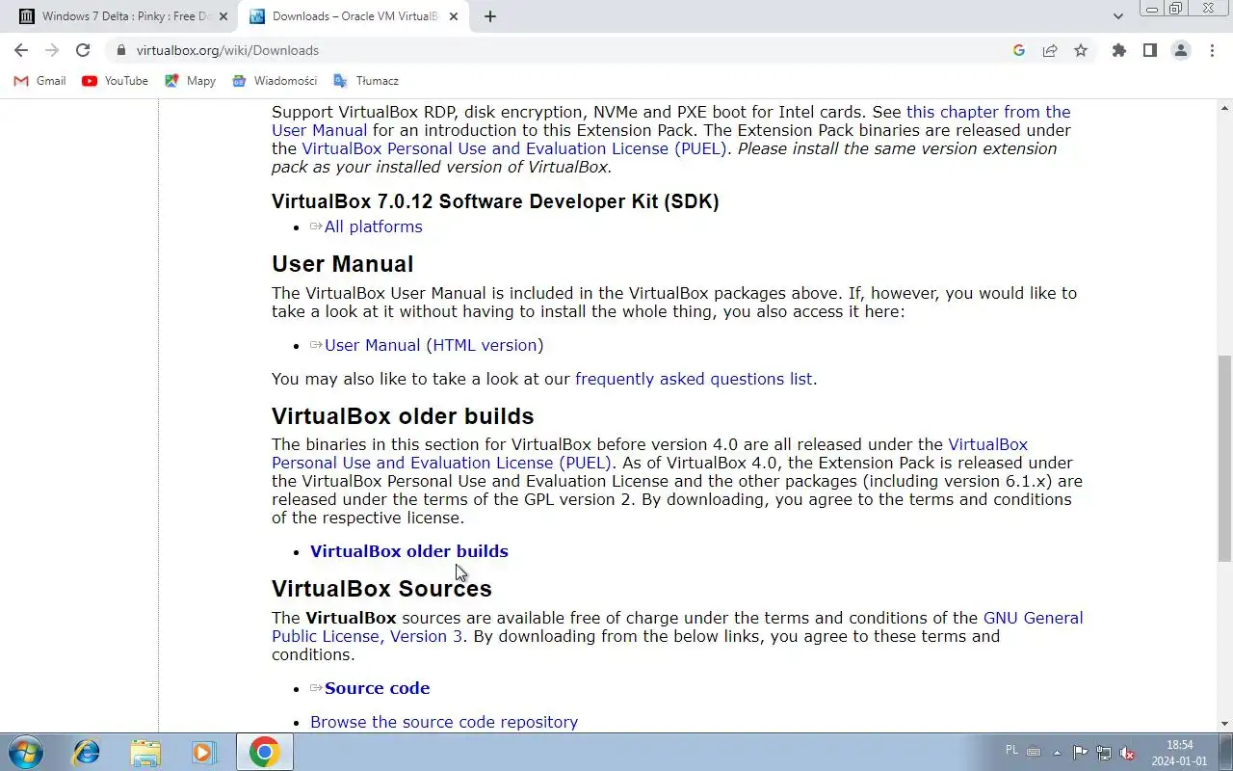Open the Mapy bookmark
The height and width of the screenshot is (771, 1233).
tap(190, 81)
